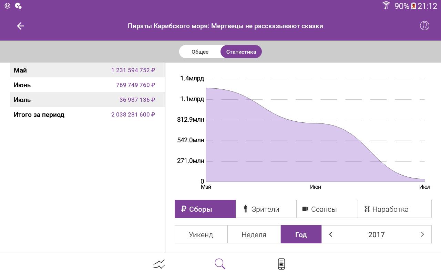Image resolution: width=441 pixels, height=275 pixels.
Task: Tap the May total 1 231 594 752 ₽
Action: tap(133, 70)
